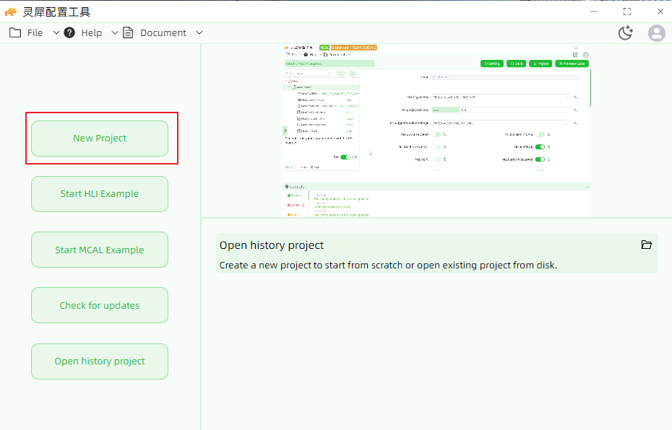This screenshot has height=430, width=672.
Task: Open the Help menu
Action: coord(92,33)
